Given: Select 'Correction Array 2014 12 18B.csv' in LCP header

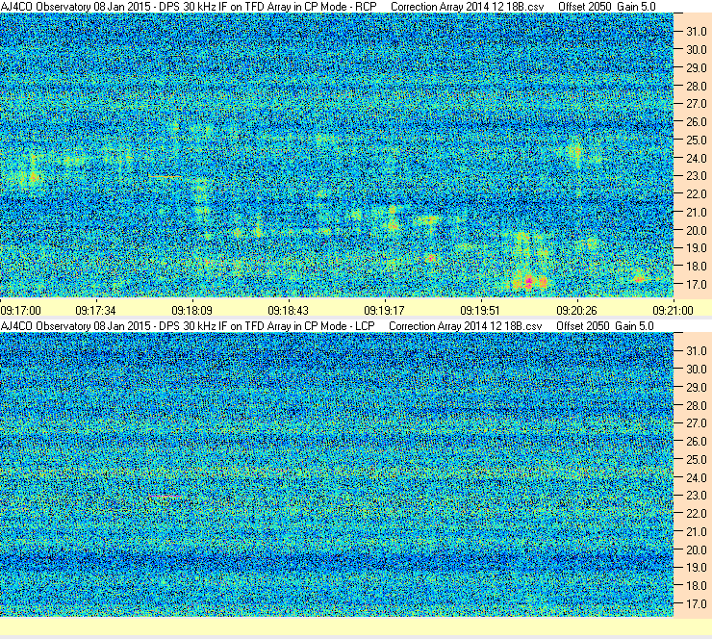Looking at the screenshot, I should coord(466,326).
